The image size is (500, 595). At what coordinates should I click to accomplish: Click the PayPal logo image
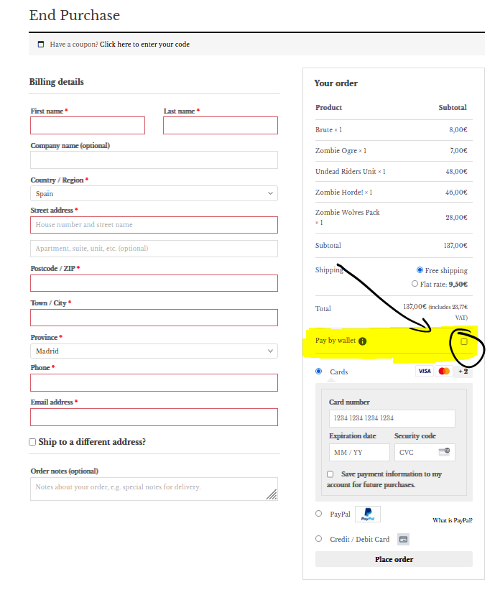point(368,515)
